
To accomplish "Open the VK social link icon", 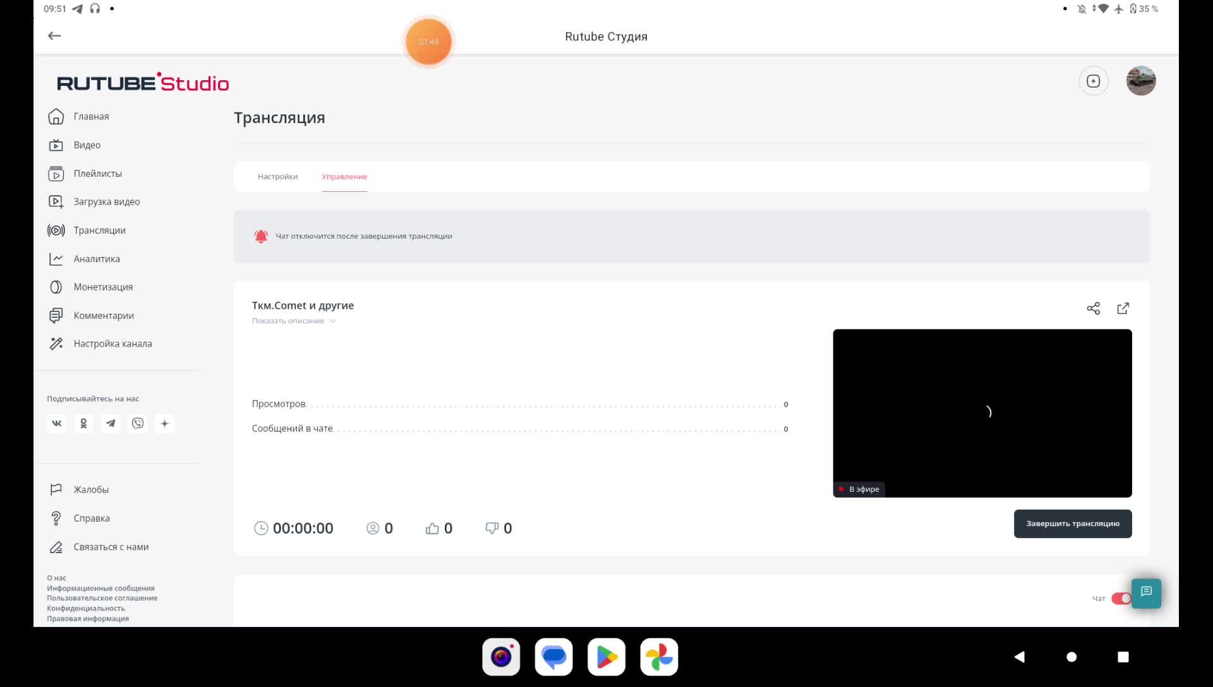I will (x=56, y=424).
